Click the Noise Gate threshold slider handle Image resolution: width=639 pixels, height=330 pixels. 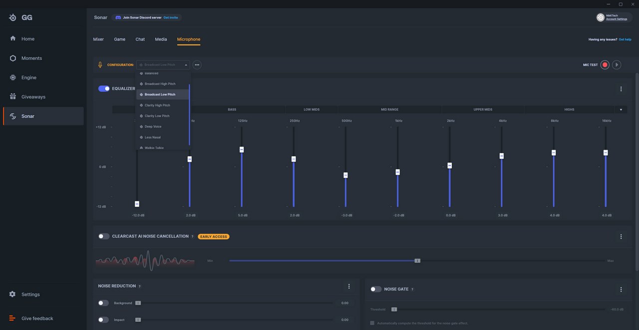point(394,310)
